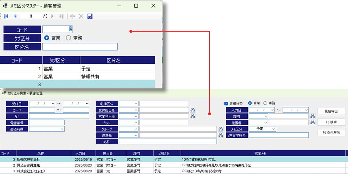This screenshot has height=174, width=348.
Task: Open 入力日 end date dropdown
Action: (307, 110)
